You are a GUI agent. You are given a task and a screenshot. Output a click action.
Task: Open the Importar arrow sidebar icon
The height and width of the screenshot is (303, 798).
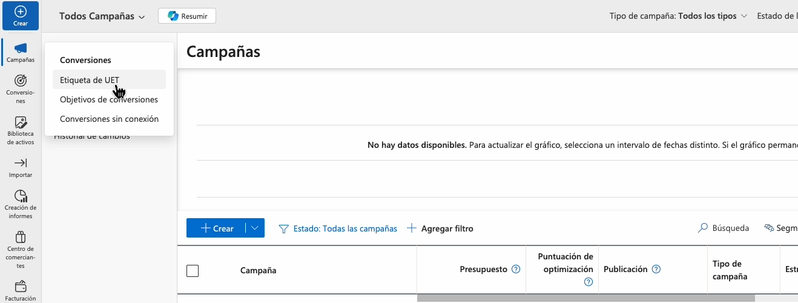pyautogui.click(x=21, y=163)
